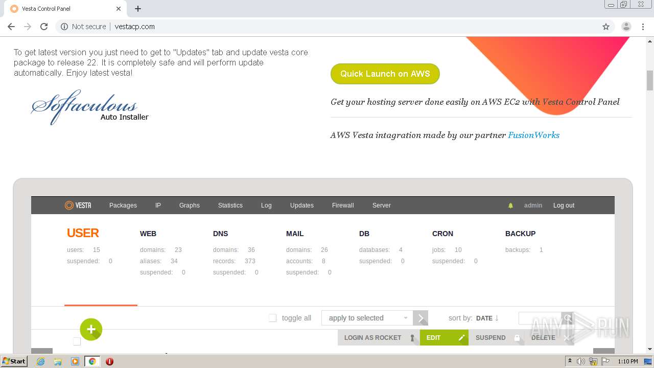Click the taskbar clock
The height and width of the screenshot is (368, 654).
click(628, 361)
